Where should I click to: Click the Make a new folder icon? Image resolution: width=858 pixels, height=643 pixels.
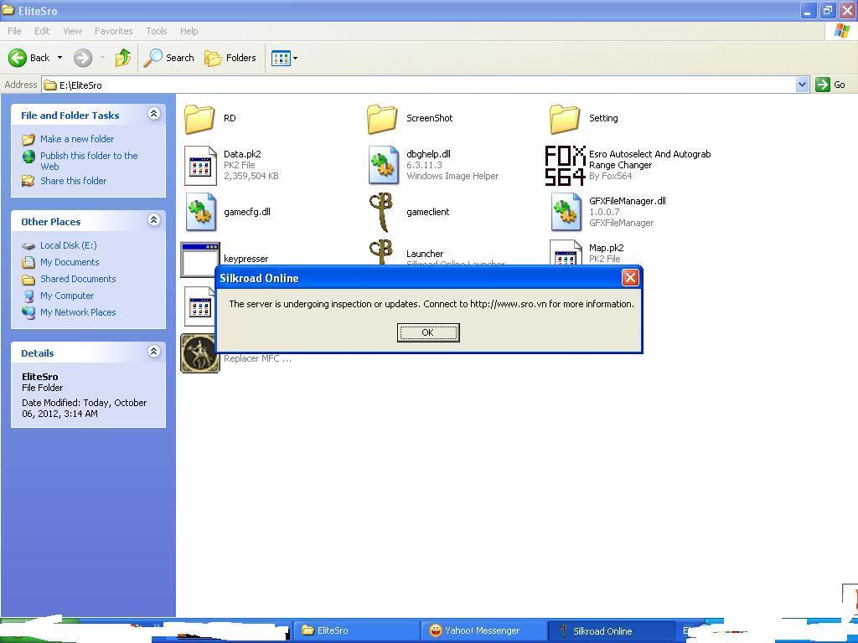tap(28, 139)
